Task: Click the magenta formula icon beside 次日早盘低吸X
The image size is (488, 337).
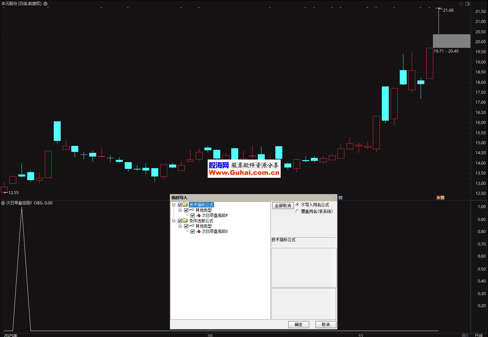Action: coord(198,232)
